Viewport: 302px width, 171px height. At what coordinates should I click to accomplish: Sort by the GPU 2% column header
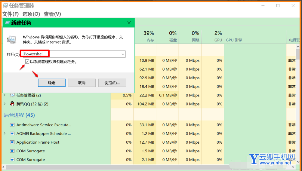213,36
